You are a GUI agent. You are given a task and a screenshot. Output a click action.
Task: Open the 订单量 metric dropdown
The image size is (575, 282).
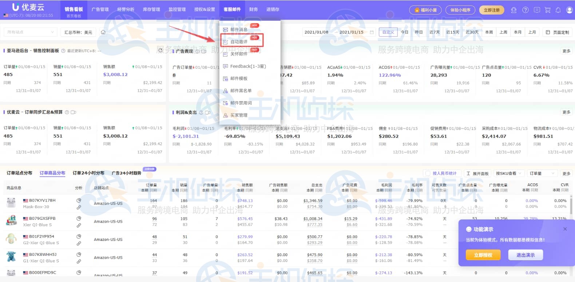542,174
